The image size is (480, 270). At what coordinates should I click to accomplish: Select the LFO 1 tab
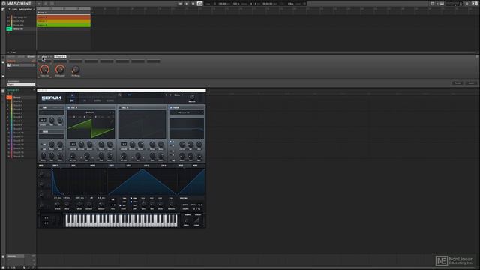pyautogui.click(x=112, y=166)
